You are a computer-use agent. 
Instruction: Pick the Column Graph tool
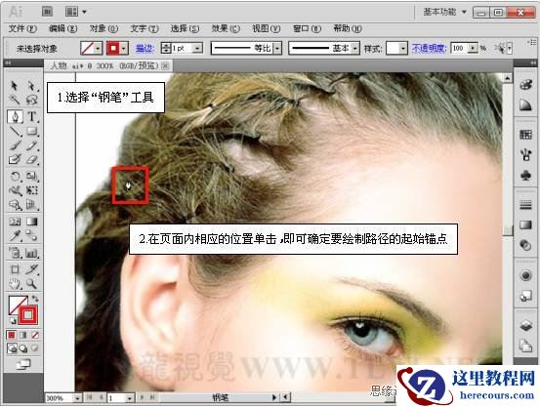coord(31,254)
